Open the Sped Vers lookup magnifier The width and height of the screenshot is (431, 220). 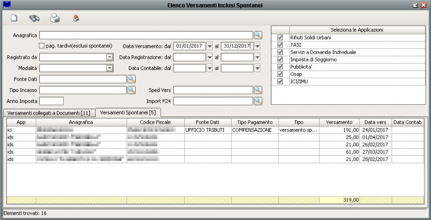pos(258,90)
